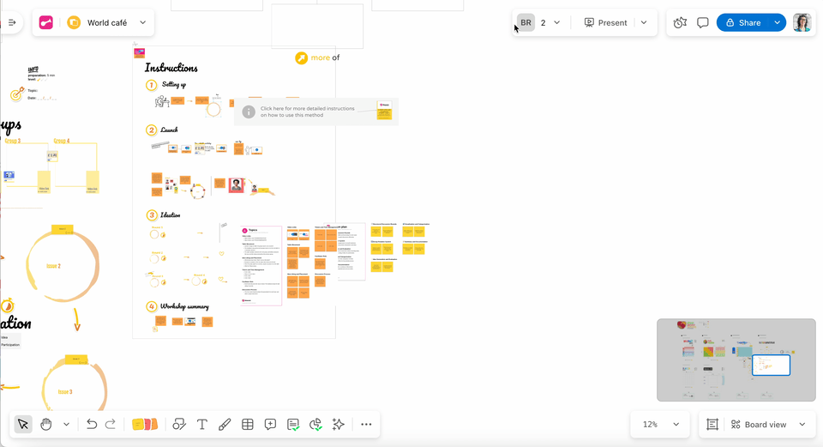823x447 pixels.
Task: Expand the Board view dropdown
Action: [x=802, y=424]
